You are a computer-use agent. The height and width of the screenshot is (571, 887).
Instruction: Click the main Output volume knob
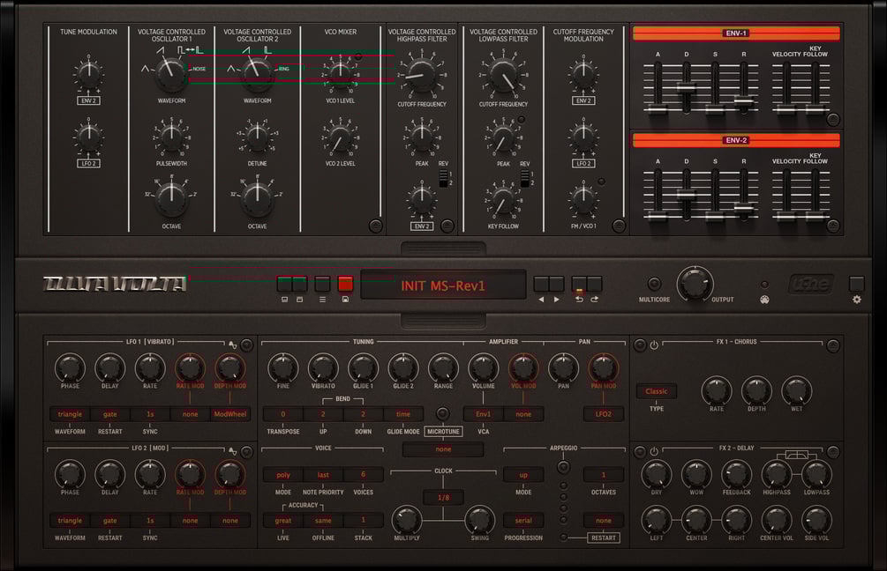694,284
